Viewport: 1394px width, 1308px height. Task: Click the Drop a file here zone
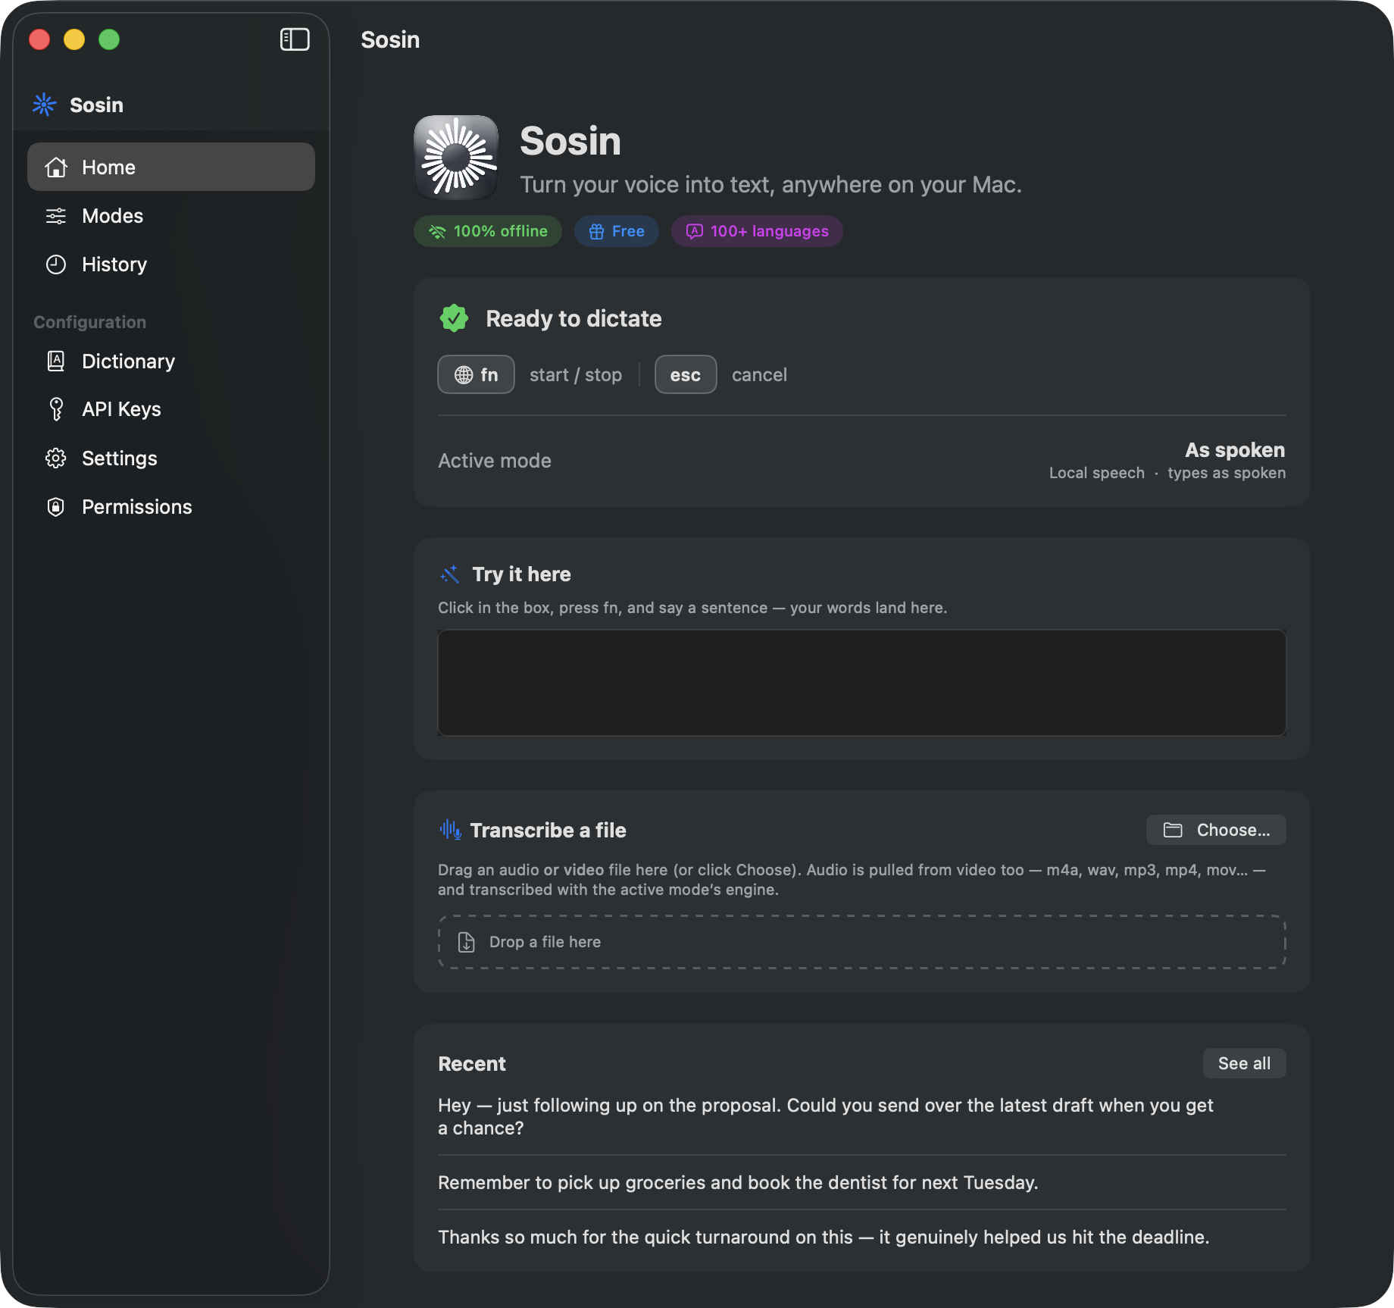coord(862,942)
